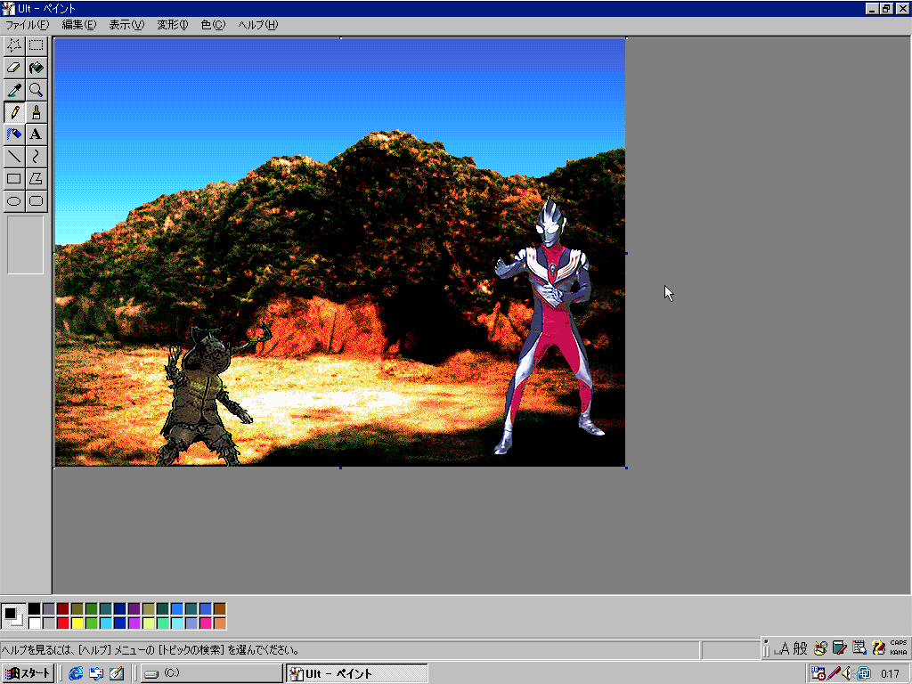Click the bottom-right canvas resize handle
Screen dimensions: 912x684
(x=626, y=468)
